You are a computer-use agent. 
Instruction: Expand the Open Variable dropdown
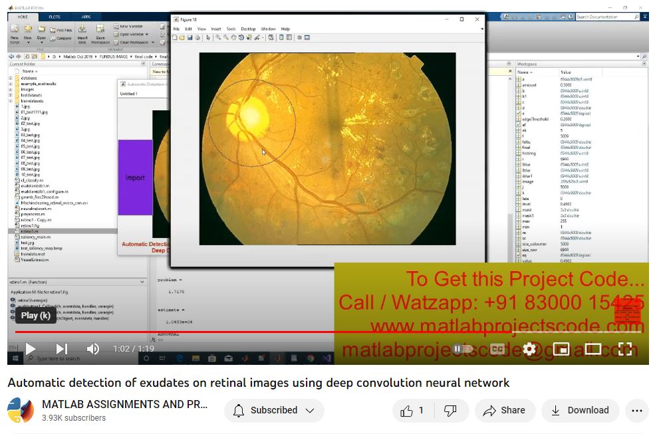147,35
